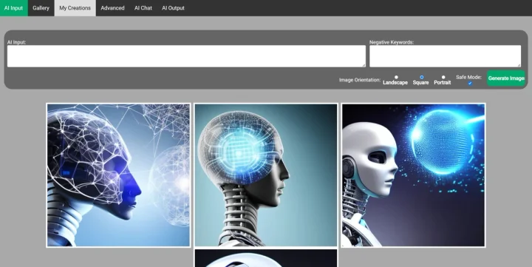This screenshot has width=532, height=267.
Task: Toggle the Safe Mode checkbox
Action: (x=470, y=84)
